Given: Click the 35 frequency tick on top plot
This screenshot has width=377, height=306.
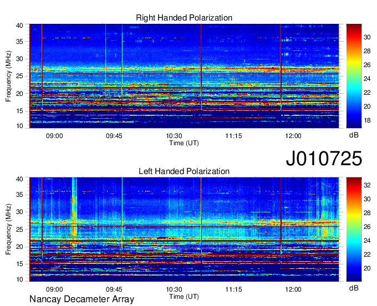Looking at the screenshot, I should click(x=19, y=42).
